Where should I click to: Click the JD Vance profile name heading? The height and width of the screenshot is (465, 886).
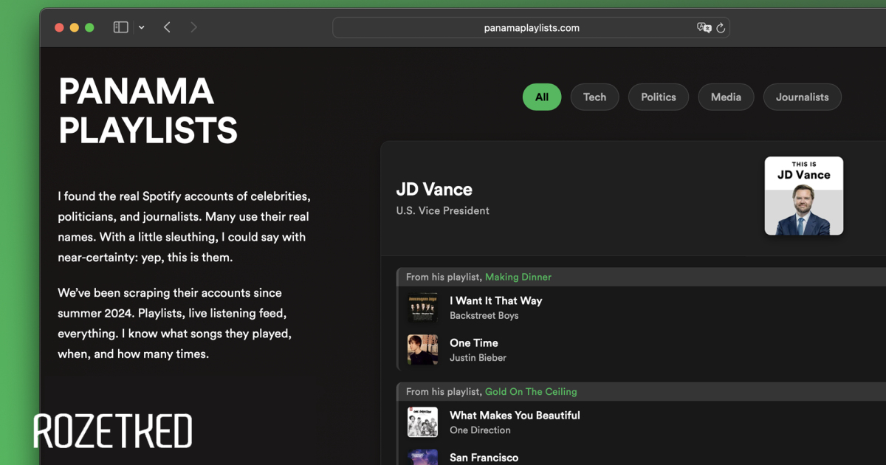click(x=434, y=189)
